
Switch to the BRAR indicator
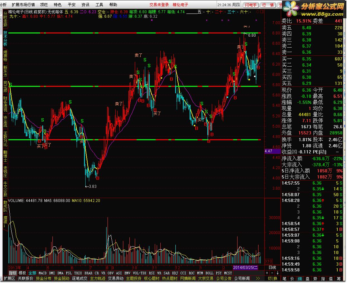88,273
